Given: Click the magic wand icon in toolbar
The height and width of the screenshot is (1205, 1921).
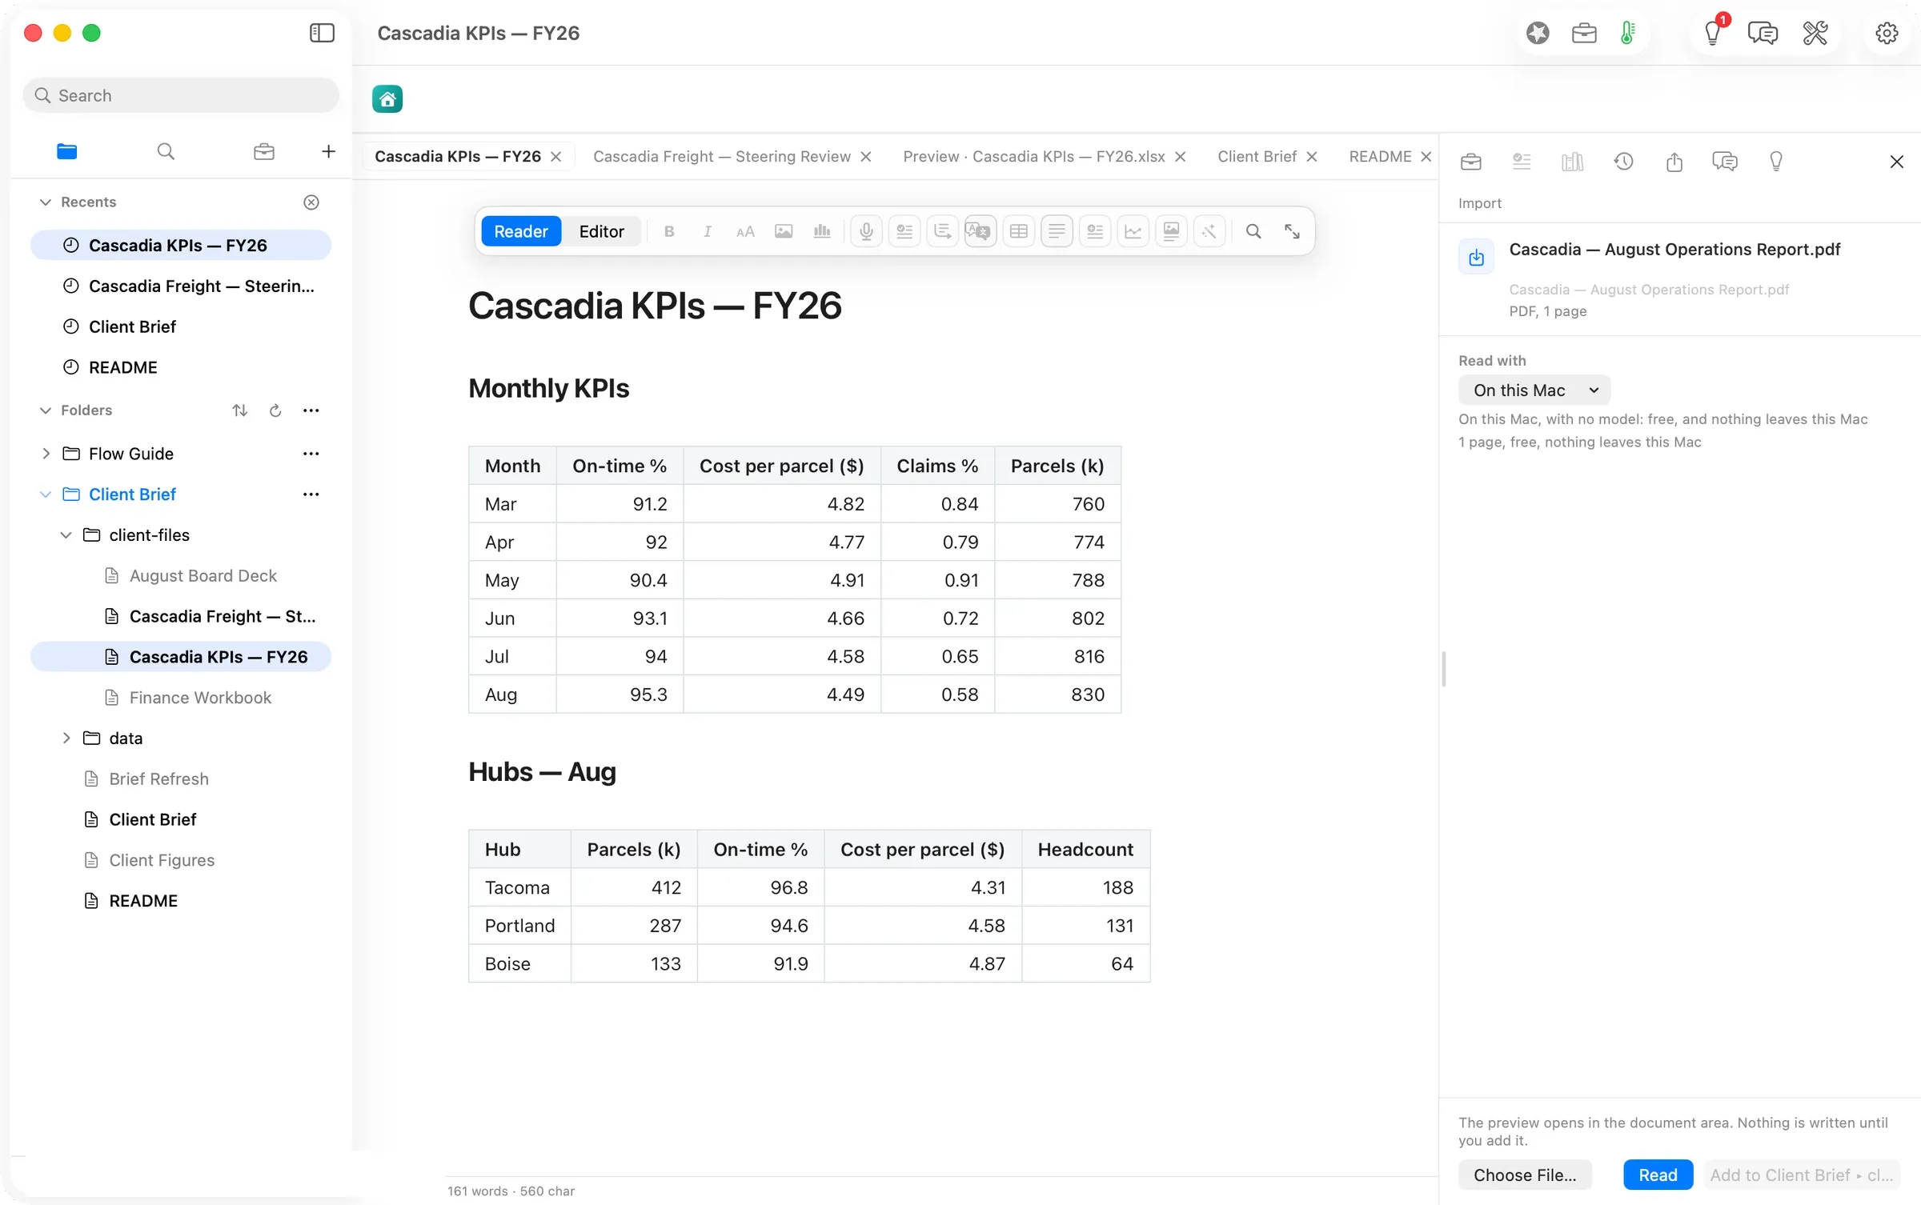Looking at the screenshot, I should click(x=1209, y=231).
